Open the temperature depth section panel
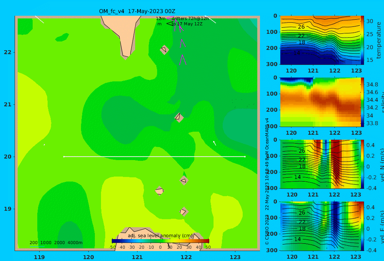Image resolution: width=384 pixels, height=261 pixels. click(320, 40)
